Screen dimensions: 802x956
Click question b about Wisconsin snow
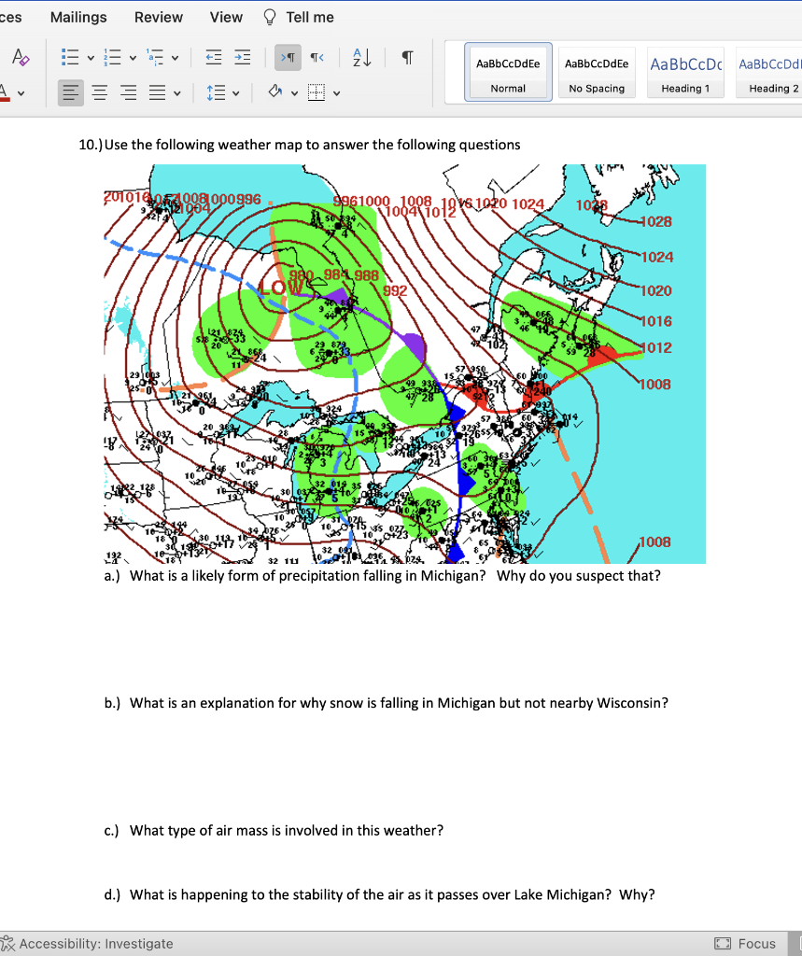click(x=386, y=703)
